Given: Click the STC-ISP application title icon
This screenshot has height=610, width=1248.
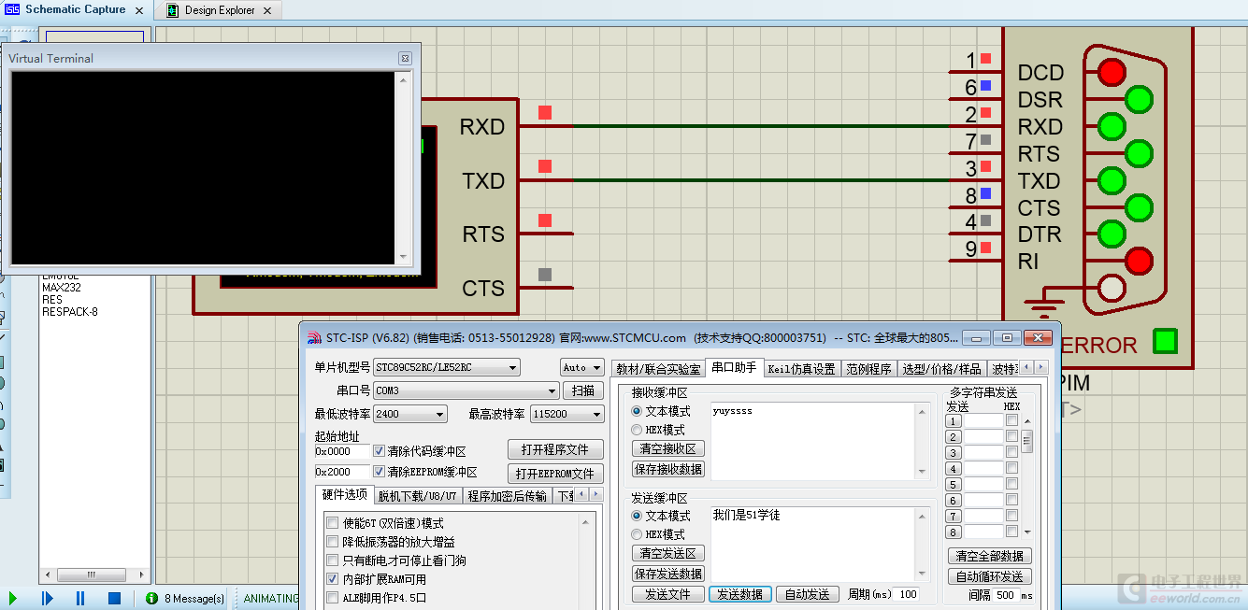Looking at the screenshot, I should point(314,338).
